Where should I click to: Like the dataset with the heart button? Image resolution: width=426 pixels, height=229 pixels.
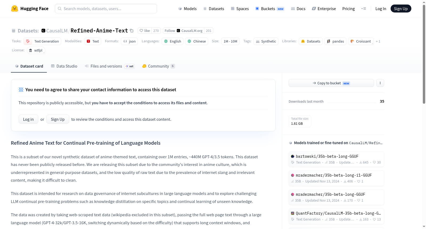point(145,31)
